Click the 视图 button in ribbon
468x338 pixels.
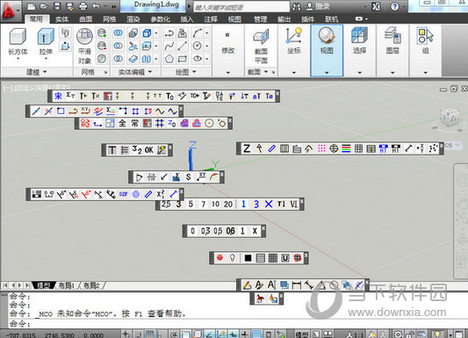(327, 50)
